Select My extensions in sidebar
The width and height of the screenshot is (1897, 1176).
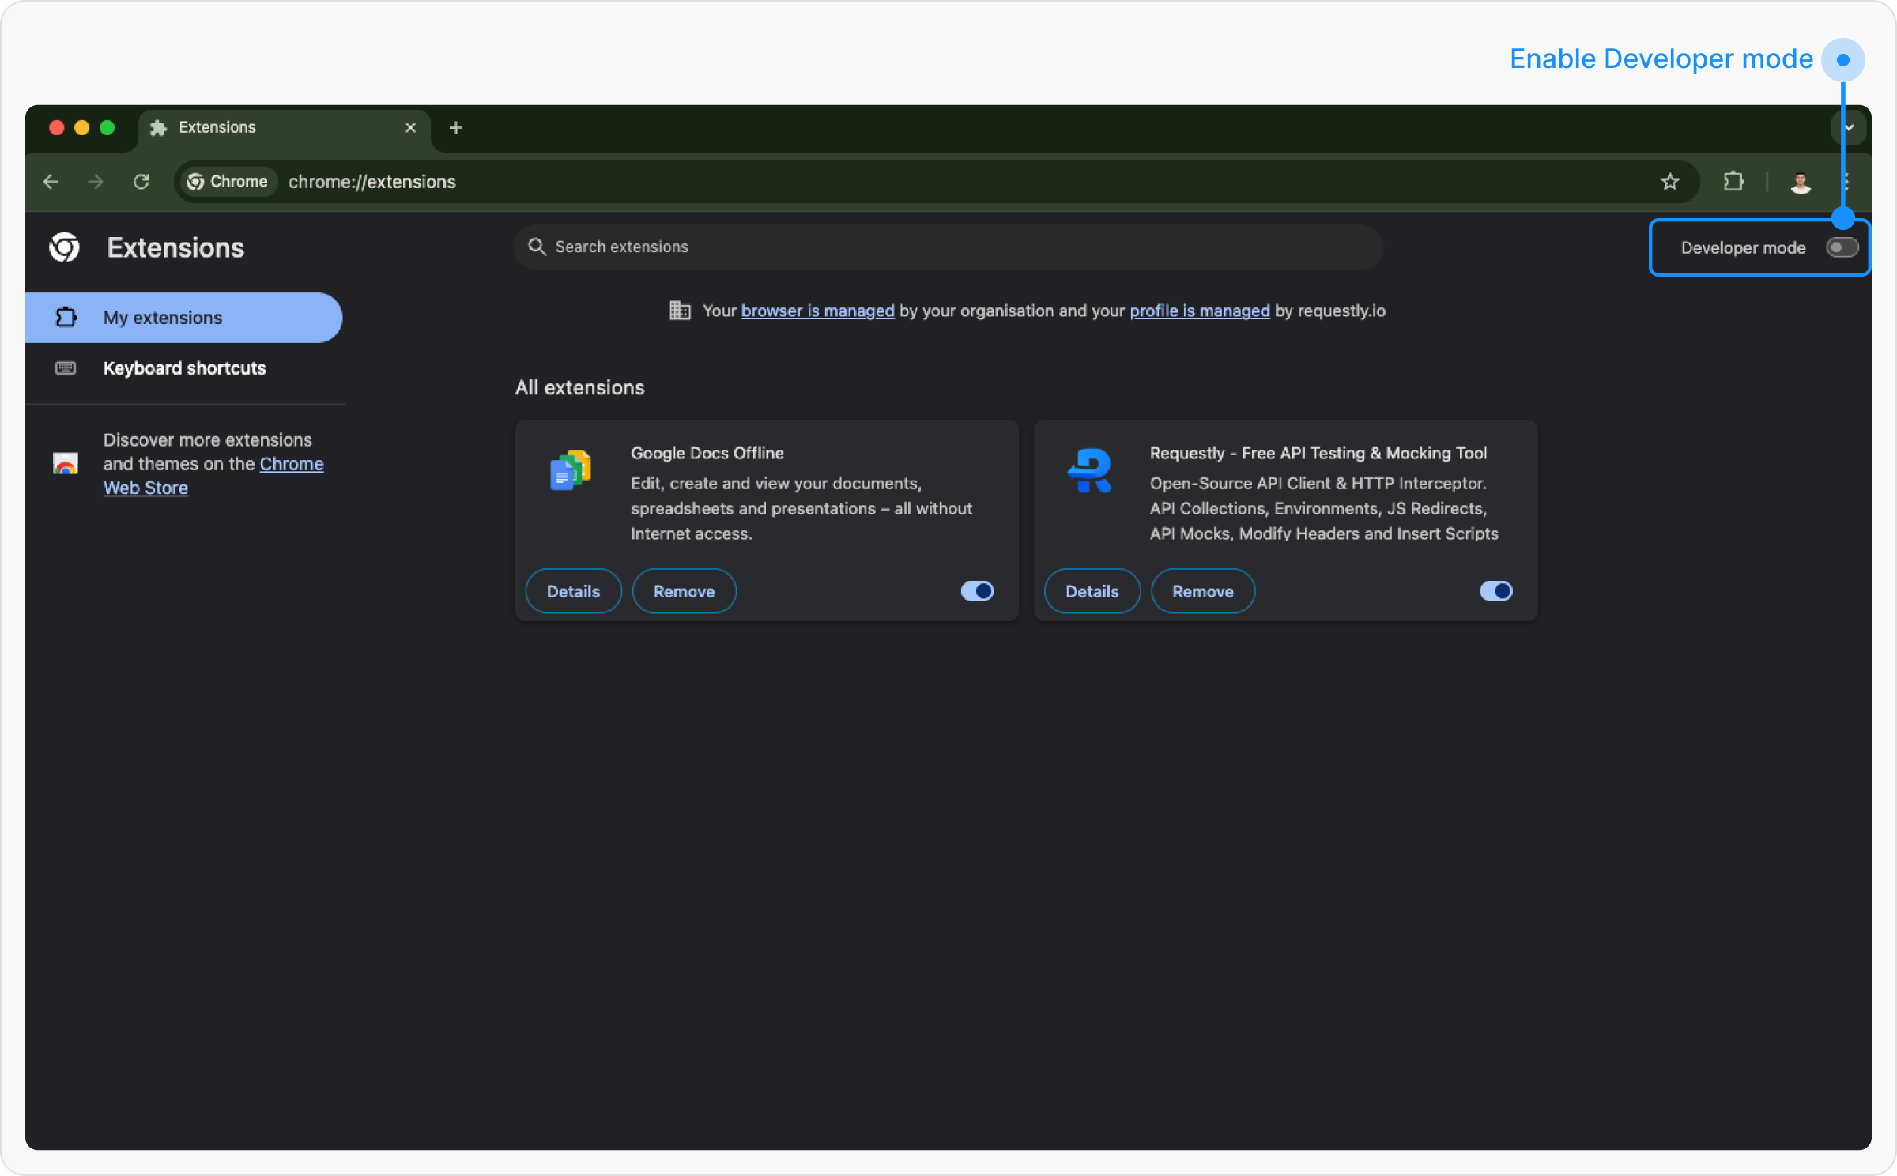163,318
